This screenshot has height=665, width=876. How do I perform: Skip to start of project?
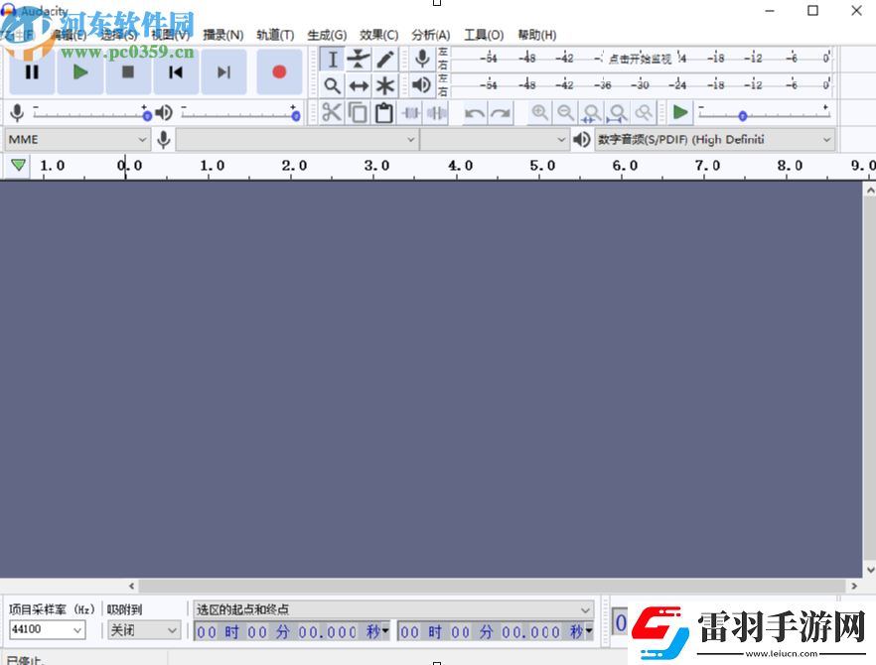pos(176,72)
